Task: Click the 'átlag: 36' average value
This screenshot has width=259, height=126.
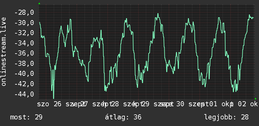Action: (x=123, y=117)
